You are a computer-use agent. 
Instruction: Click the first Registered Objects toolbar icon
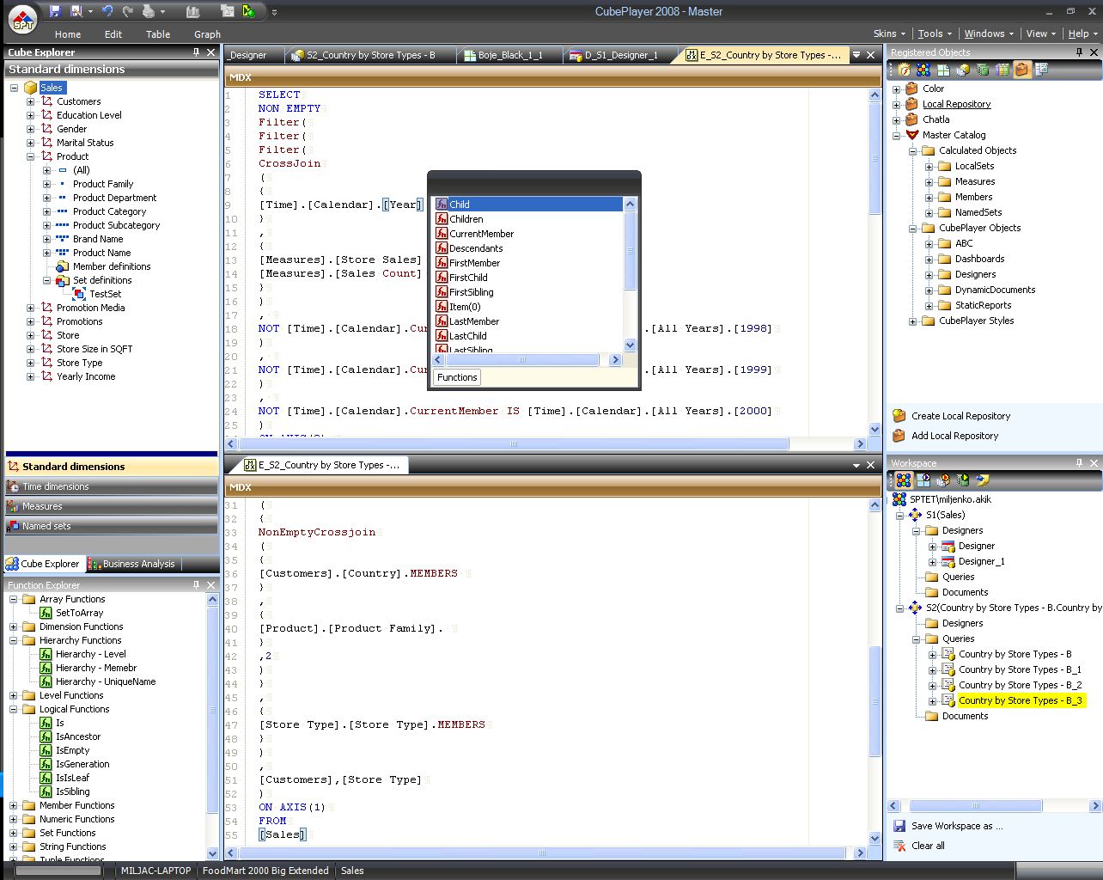pyautogui.click(x=904, y=70)
